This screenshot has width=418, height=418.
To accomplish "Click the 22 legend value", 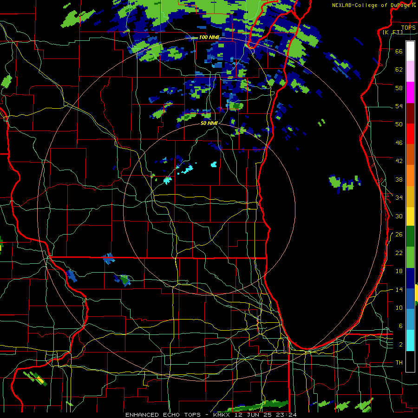I will point(399,253).
